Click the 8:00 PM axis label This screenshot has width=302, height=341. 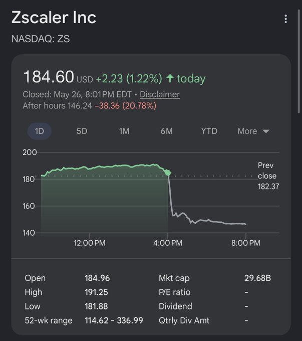pos(246,243)
